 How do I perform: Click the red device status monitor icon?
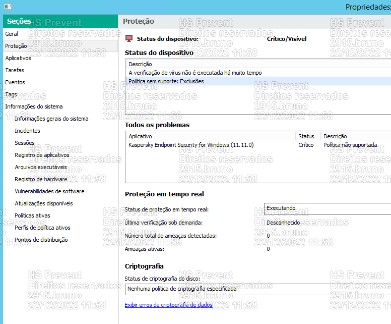coord(128,39)
